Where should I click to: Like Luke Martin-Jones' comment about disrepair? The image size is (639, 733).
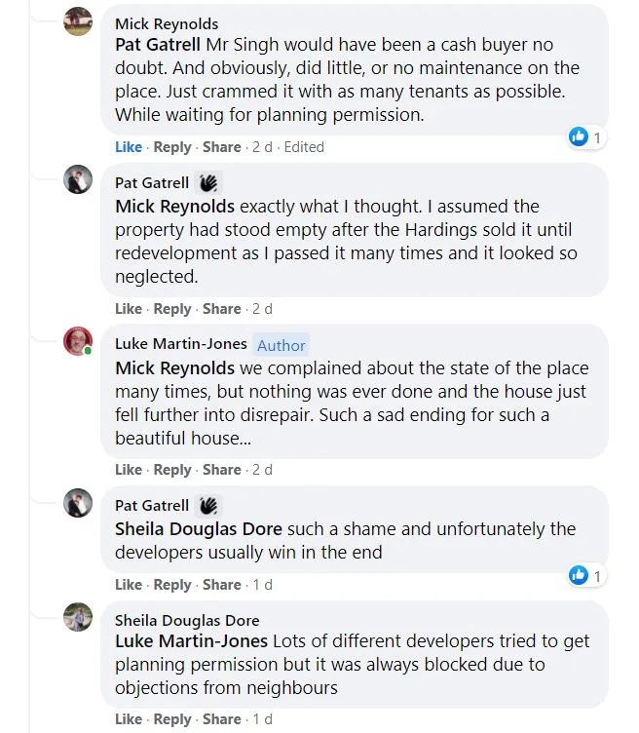point(129,470)
